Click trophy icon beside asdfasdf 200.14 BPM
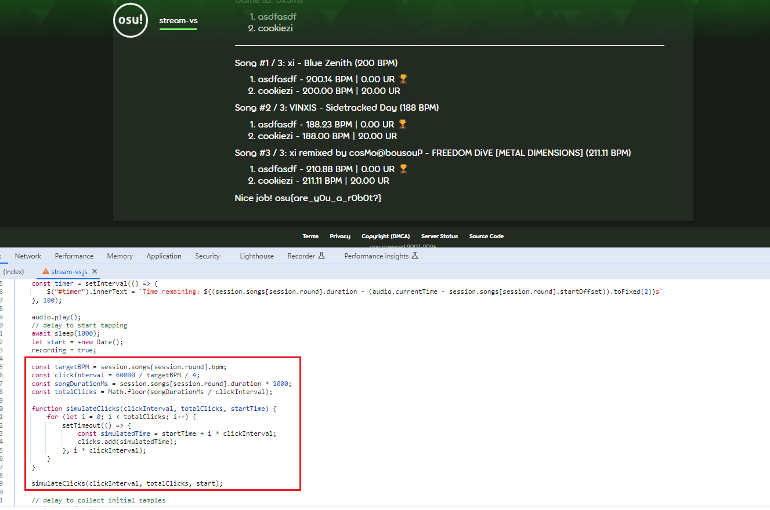This screenshot has height=510, width=770. coord(404,79)
